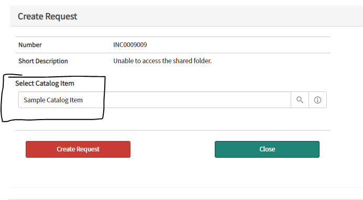Screen dimensions: 363x200
Task: Focus the Select Catalog Item reference field
Action: click(155, 100)
